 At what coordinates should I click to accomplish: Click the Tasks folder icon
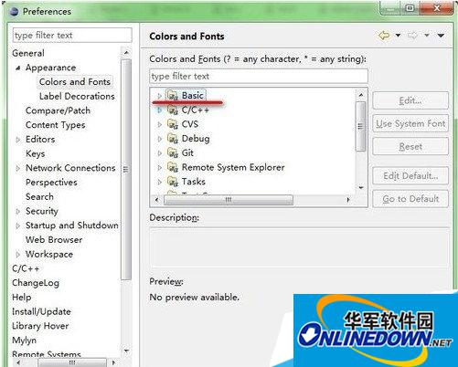(x=173, y=182)
